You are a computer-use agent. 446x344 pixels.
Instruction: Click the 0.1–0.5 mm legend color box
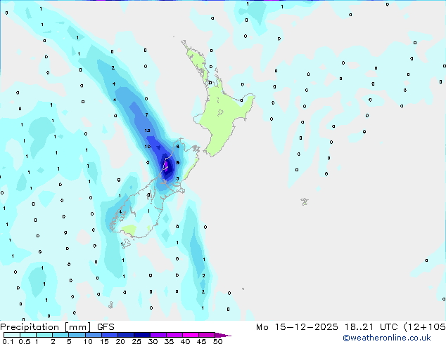coord(12,335)
